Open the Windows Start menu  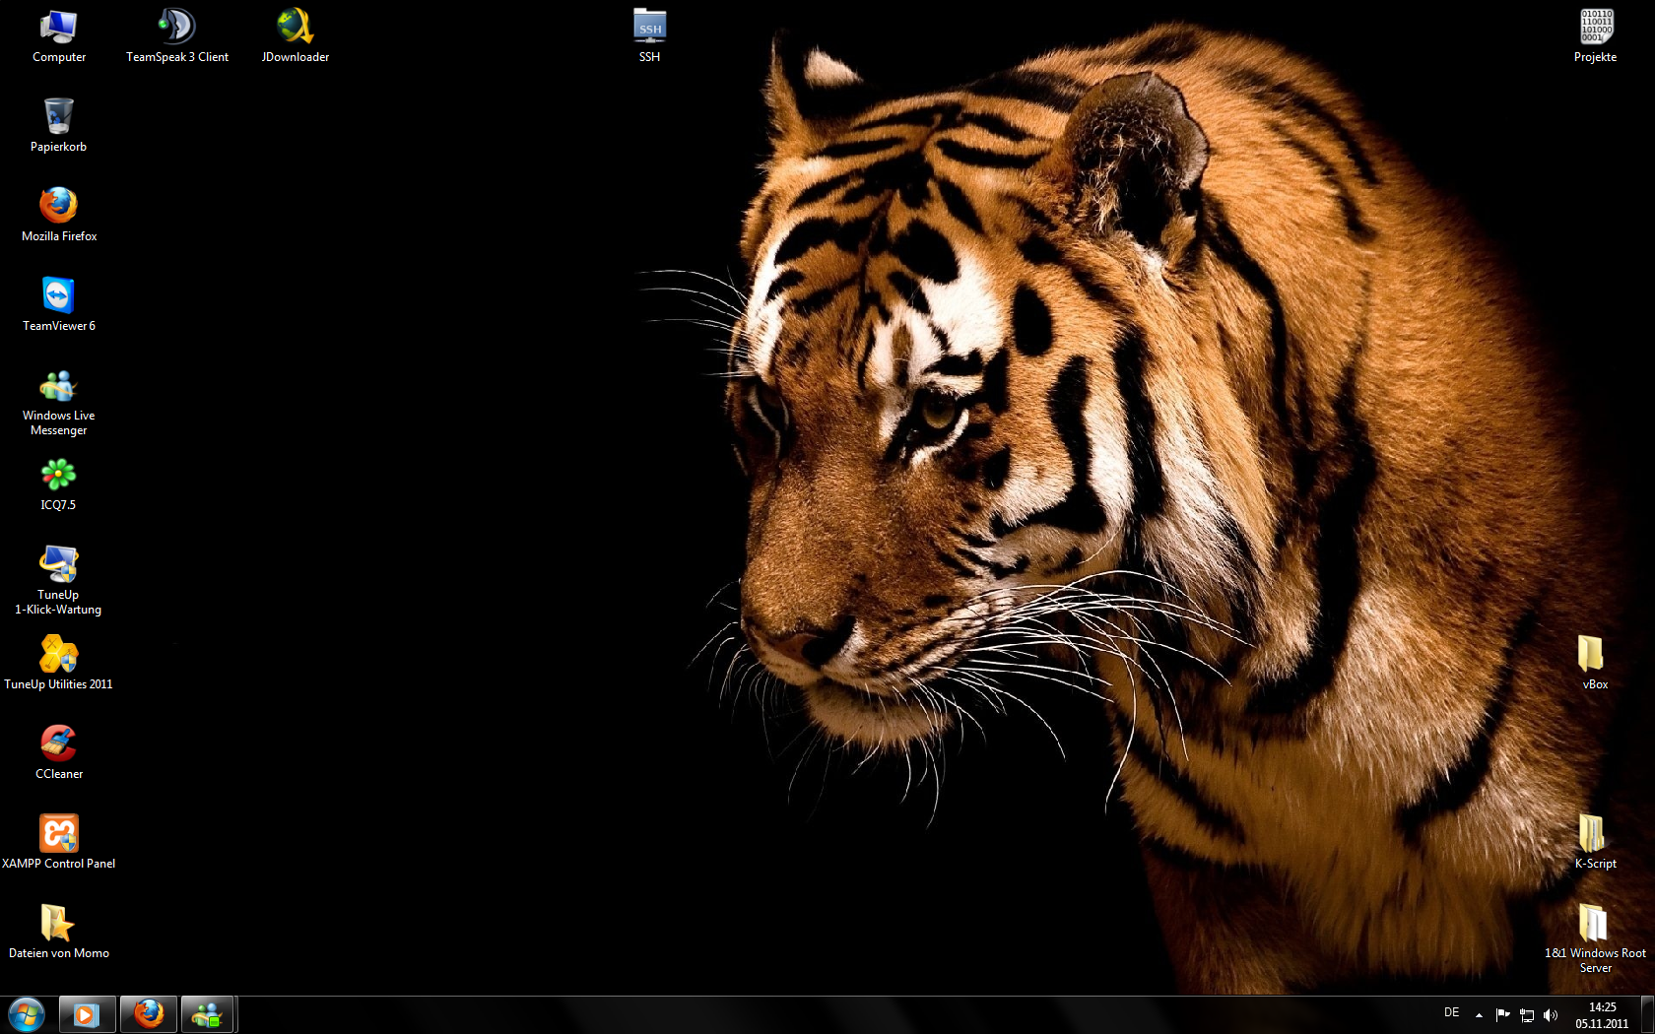pos(27,1014)
